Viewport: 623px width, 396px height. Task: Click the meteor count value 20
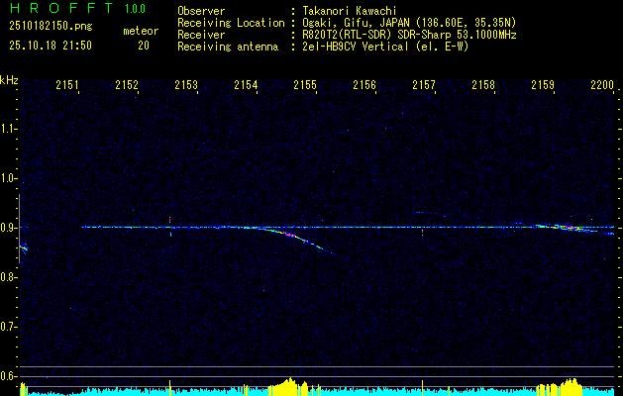(144, 46)
